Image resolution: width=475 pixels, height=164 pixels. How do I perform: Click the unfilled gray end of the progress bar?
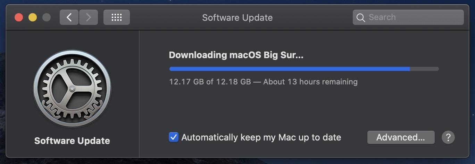tap(424, 69)
